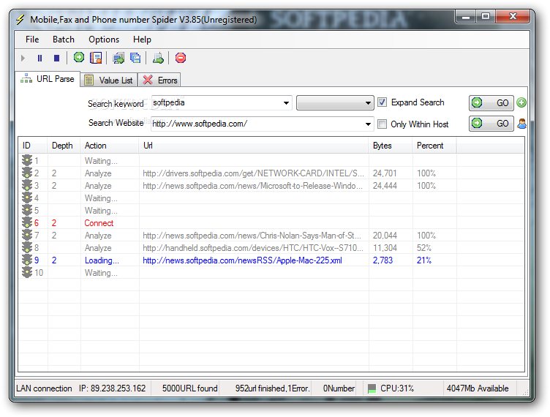Viewport: 550px width, 417px height.
Task: Sort by the ID column header
Action: [33, 146]
